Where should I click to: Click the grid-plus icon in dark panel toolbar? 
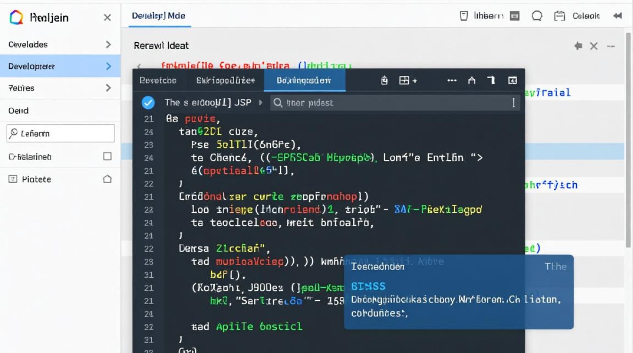(x=407, y=80)
